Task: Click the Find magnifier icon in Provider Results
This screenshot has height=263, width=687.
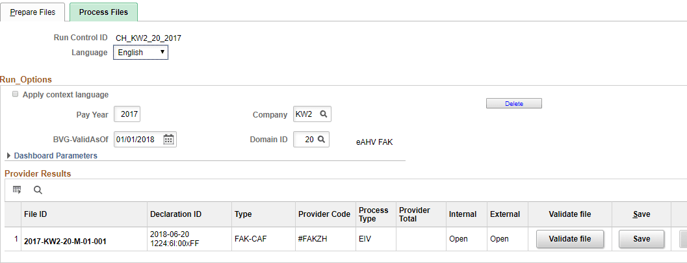Action: [x=38, y=190]
